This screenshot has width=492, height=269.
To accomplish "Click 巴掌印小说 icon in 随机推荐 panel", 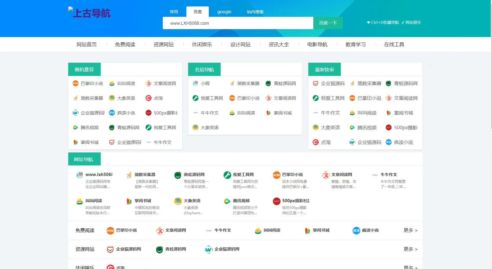I will [x=76, y=83].
